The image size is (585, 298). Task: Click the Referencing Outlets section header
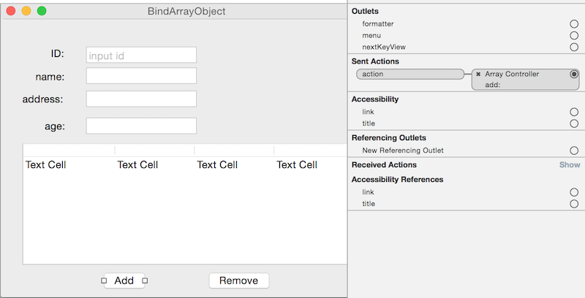point(388,138)
